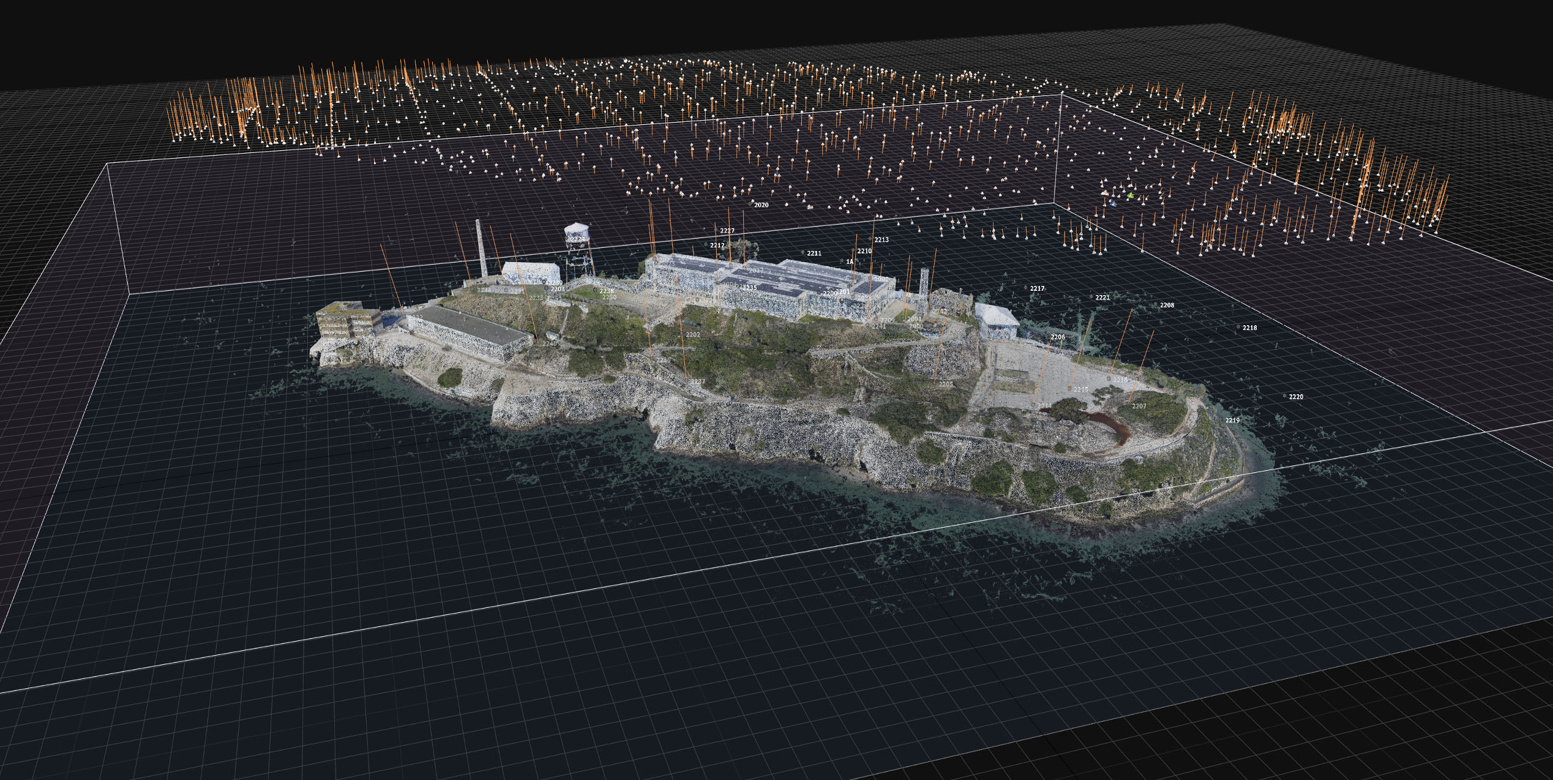
Task: Select control point 2210 marker
Action: coord(853,250)
